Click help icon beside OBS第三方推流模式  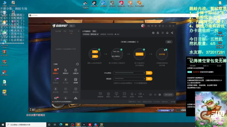tap(138, 42)
